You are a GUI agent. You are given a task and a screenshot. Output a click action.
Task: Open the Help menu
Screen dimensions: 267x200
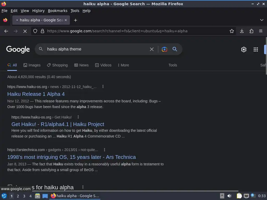(86, 11)
